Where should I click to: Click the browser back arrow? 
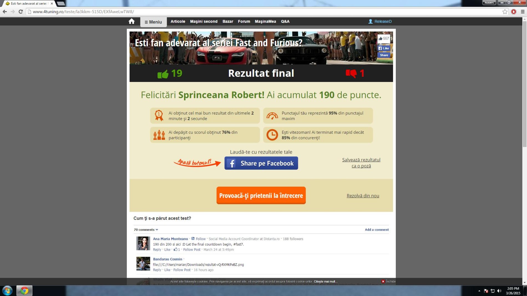coord(5,12)
